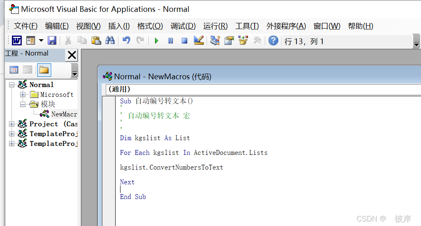The width and height of the screenshot is (421, 226).
Task: Open Visual Basic Help question mark icon
Action: pyautogui.click(x=273, y=41)
